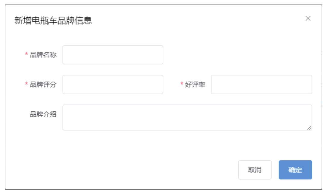The image size is (328, 195).
Task: Click the red asterisk beside 品牌名称
Action: 27,55
